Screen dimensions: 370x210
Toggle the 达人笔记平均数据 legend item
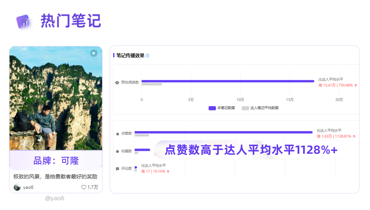(x=260, y=108)
